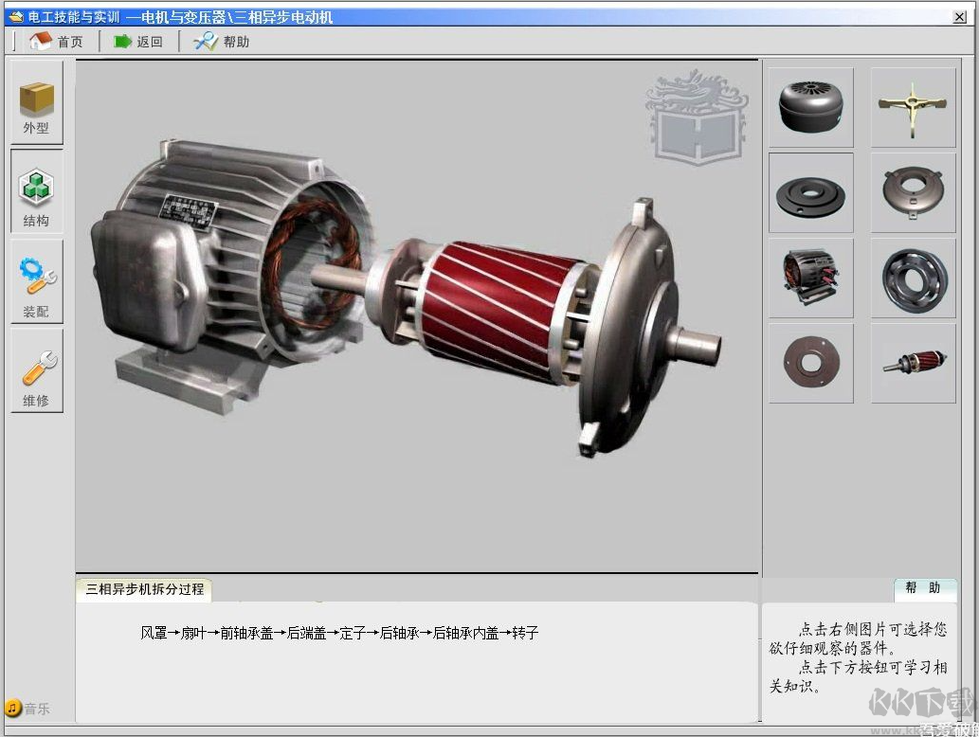979x737 pixels.
Task: Select the ball bearing thumbnail
Action: pyautogui.click(x=913, y=278)
